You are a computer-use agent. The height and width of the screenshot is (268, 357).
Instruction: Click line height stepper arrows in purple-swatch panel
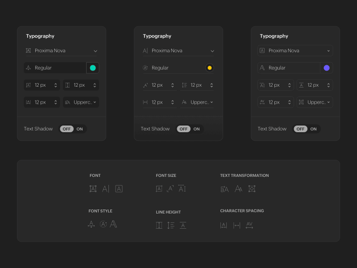click(x=328, y=85)
